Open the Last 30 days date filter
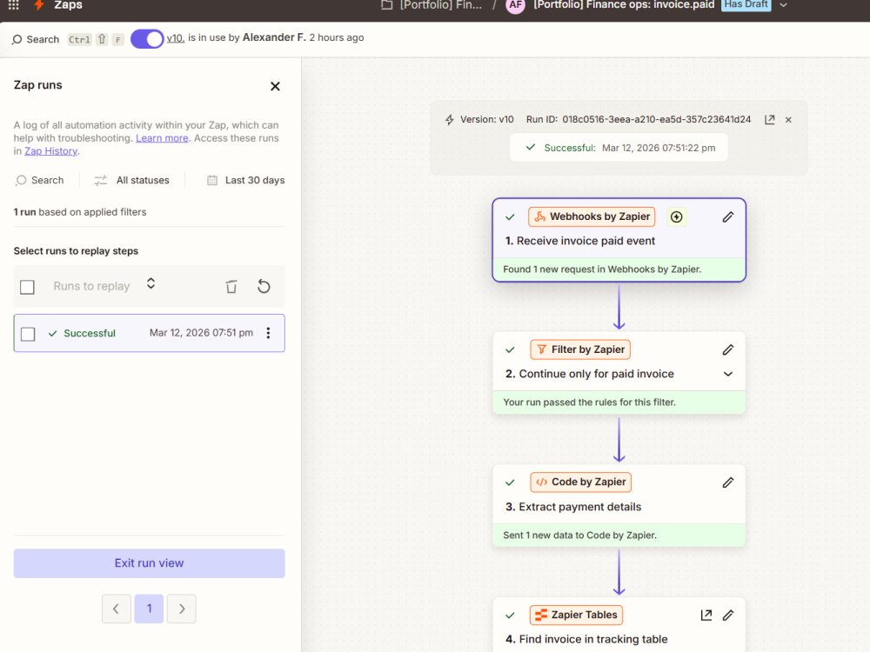 click(246, 180)
